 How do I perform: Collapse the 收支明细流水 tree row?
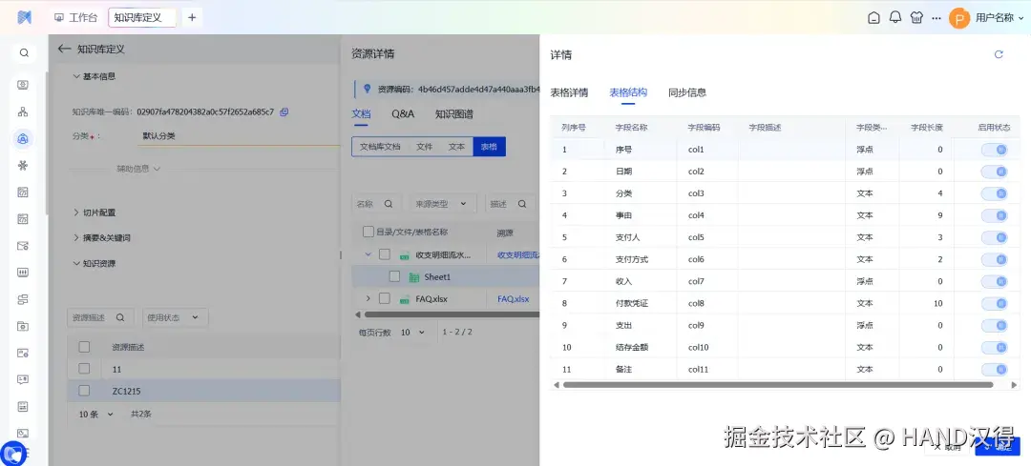[x=368, y=254]
